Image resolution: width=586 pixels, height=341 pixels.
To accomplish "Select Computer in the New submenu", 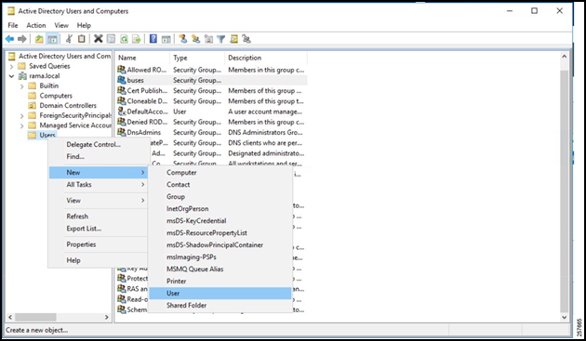I will coord(220,173).
